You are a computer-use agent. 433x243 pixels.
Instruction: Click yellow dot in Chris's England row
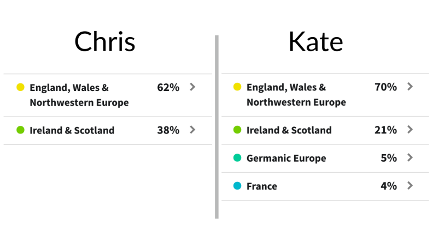coord(20,87)
